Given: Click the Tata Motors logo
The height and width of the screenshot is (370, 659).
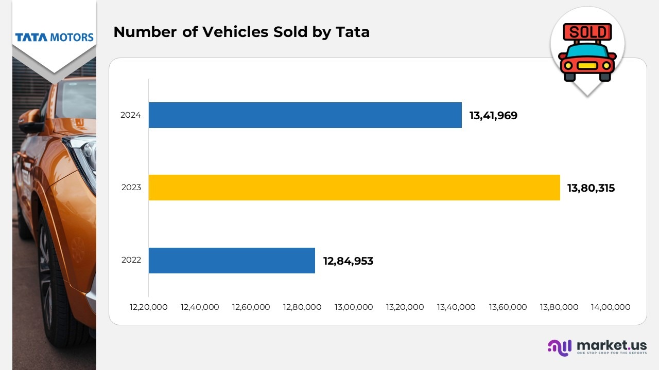Looking at the screenshot, I should coord(54,38).
